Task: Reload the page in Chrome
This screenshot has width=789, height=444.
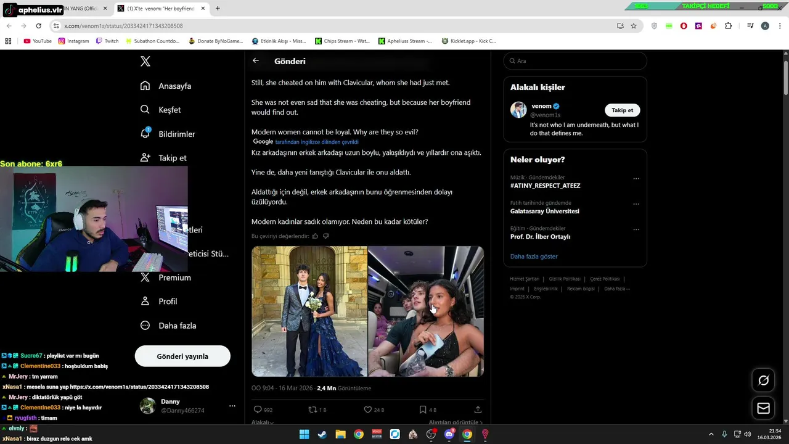Action: click(38, 26)
